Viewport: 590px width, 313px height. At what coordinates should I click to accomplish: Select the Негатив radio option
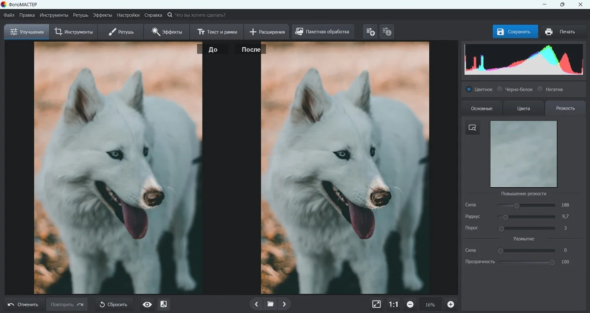(x=540, y=89)
